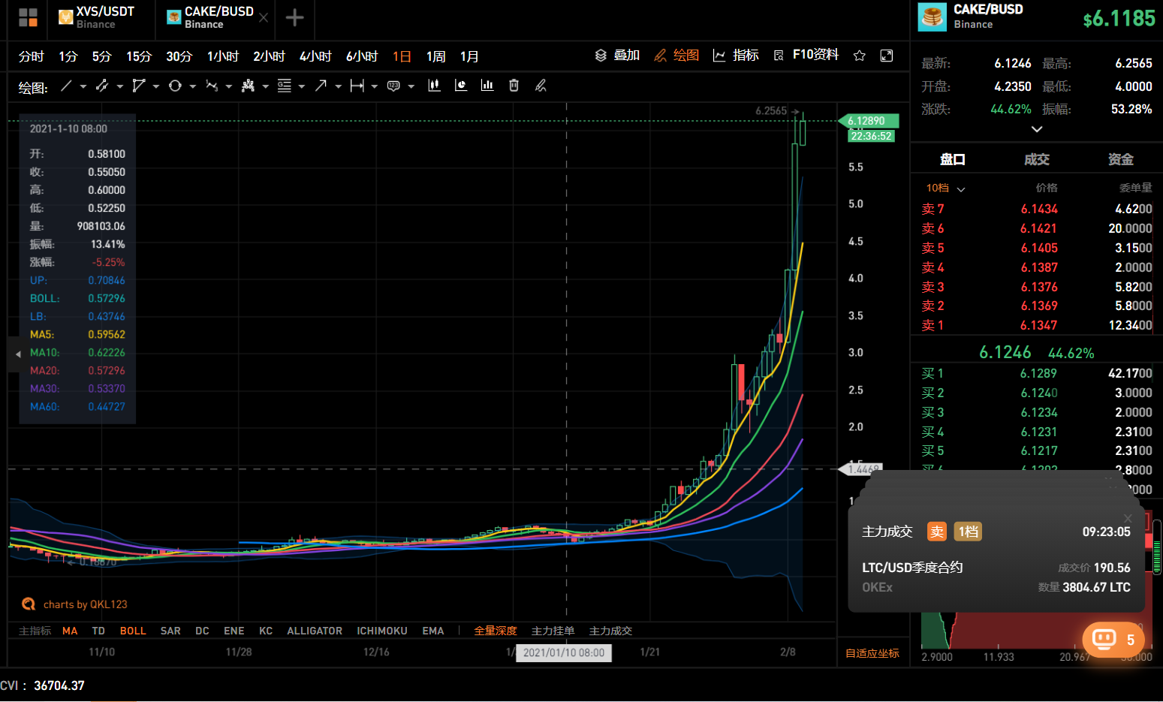Open the 10档 depth level dropdown
Viewport: 1163px width, 702px height.
pos(945,188)
